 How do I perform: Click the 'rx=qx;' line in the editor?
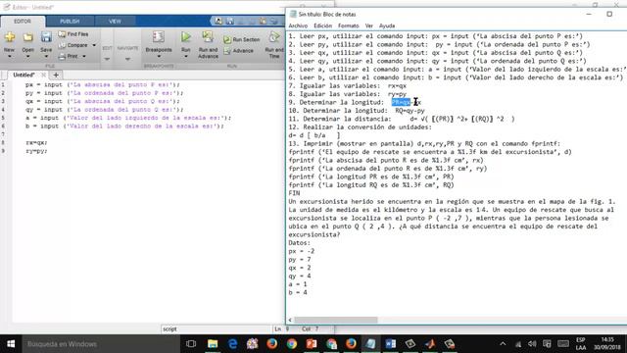click(36, 142)
